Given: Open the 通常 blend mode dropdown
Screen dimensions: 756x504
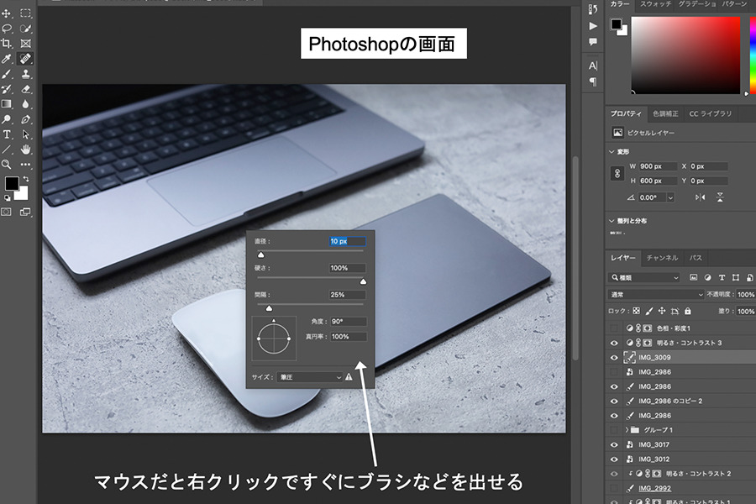Looking at the screenshot, I should click(656, 294).
